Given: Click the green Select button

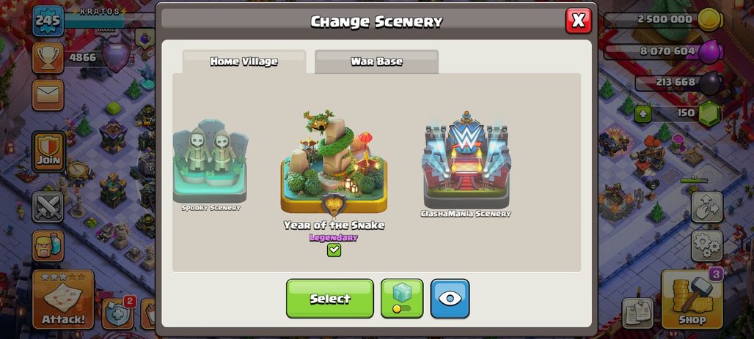Looking at the screenshot, I should point(330,298).
